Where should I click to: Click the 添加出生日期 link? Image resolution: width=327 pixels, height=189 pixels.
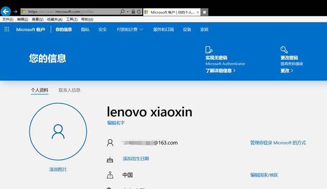click(136, 159)
